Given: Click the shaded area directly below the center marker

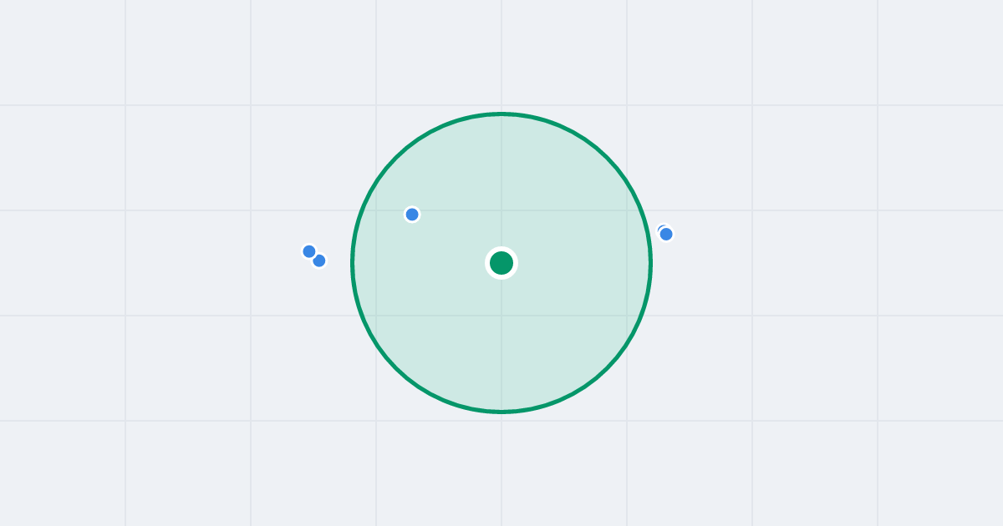Looking at the screenshot, I should tap(501, 342).
